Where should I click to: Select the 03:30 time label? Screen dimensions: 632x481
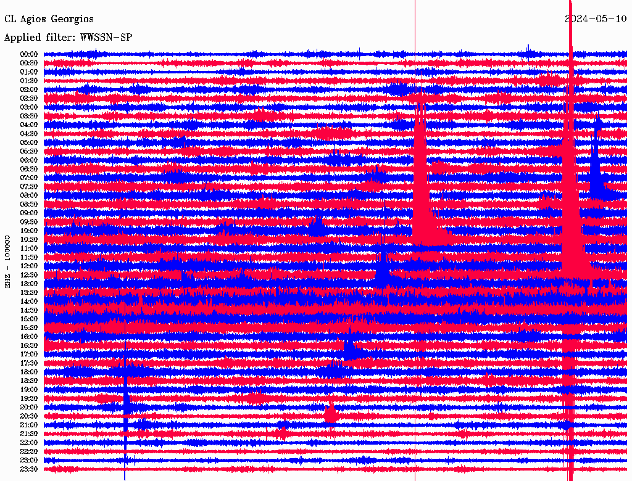29,116
